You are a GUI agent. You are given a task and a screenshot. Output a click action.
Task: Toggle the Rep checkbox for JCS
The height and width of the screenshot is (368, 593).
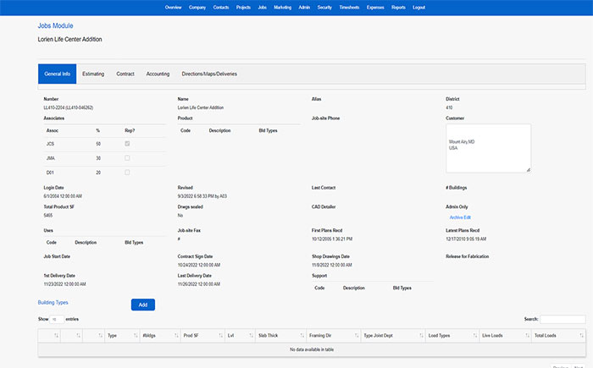coord(127,144)
